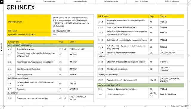Go to CIRCULAR OPERATIONS tab

(x=111, y=2)
